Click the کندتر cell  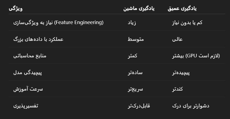(177, 89)
